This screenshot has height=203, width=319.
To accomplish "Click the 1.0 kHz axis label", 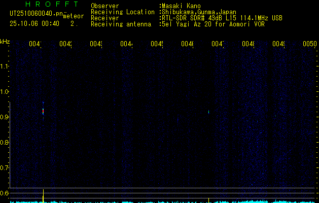I will [4, 92].
